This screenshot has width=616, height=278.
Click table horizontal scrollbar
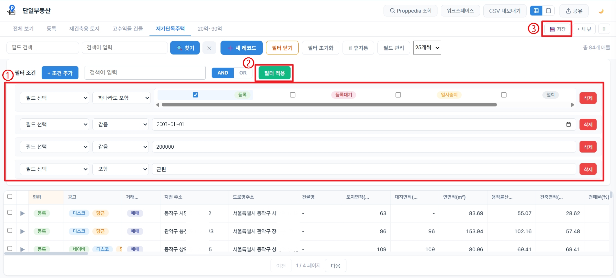point(46,253)
